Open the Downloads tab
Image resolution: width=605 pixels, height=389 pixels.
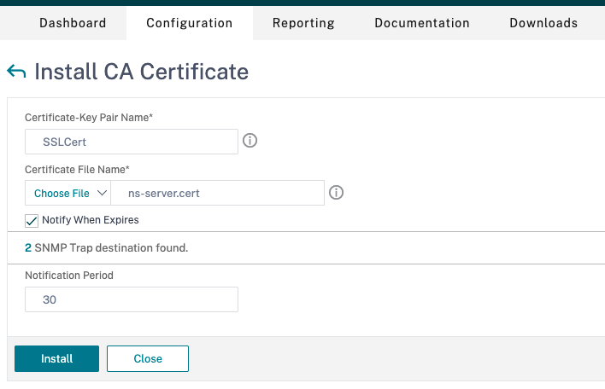[543, 23]
